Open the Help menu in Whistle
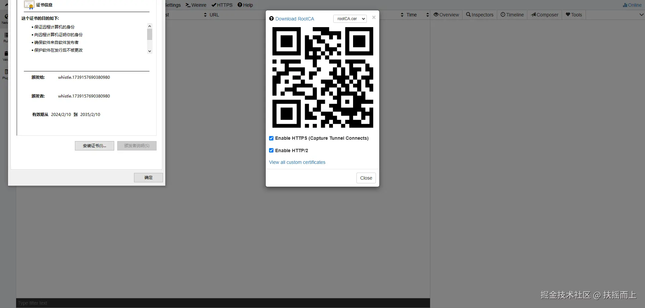 pyautogui.click(x=245, y=5)
